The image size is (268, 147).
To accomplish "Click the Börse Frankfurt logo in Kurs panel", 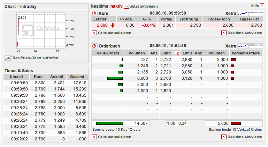I will 256,13.
